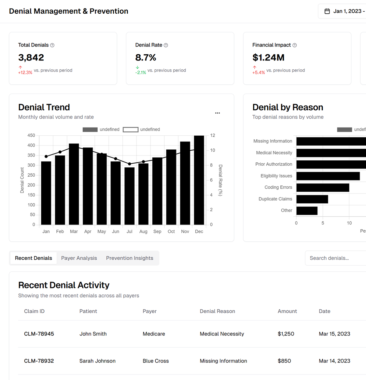Toggle the legend swatch in Denial by Reason
The height and width of the screenshot is (380, 366).
pos(344,129)
